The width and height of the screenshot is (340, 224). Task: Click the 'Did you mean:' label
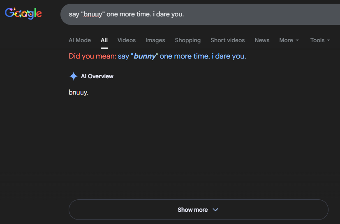click(x=93, y=56)
